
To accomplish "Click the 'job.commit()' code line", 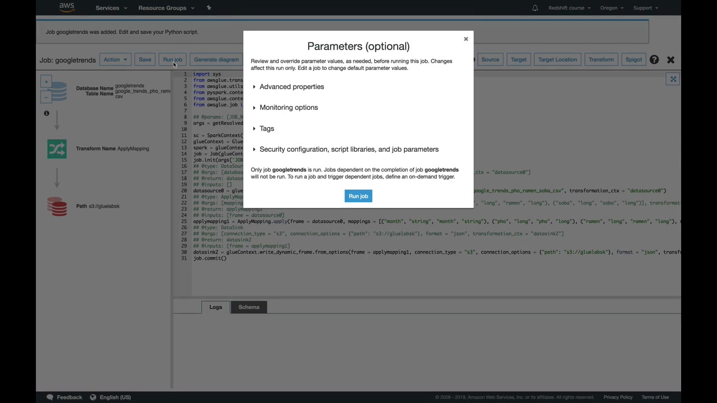I will [x=210, y=259].
